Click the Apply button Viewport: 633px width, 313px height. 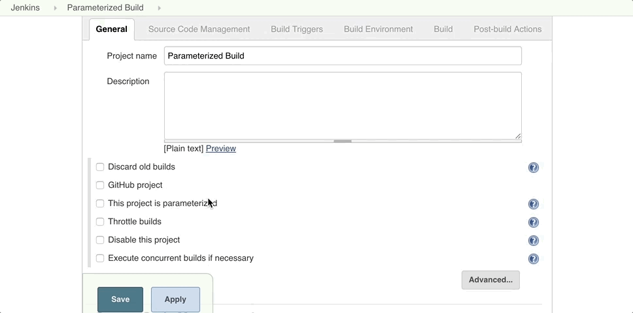coord(175,299)
